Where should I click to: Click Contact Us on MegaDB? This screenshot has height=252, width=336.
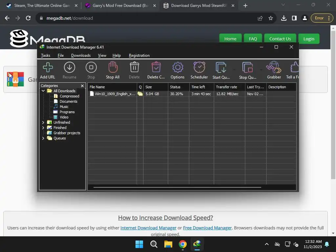click(x=280, y=39)
